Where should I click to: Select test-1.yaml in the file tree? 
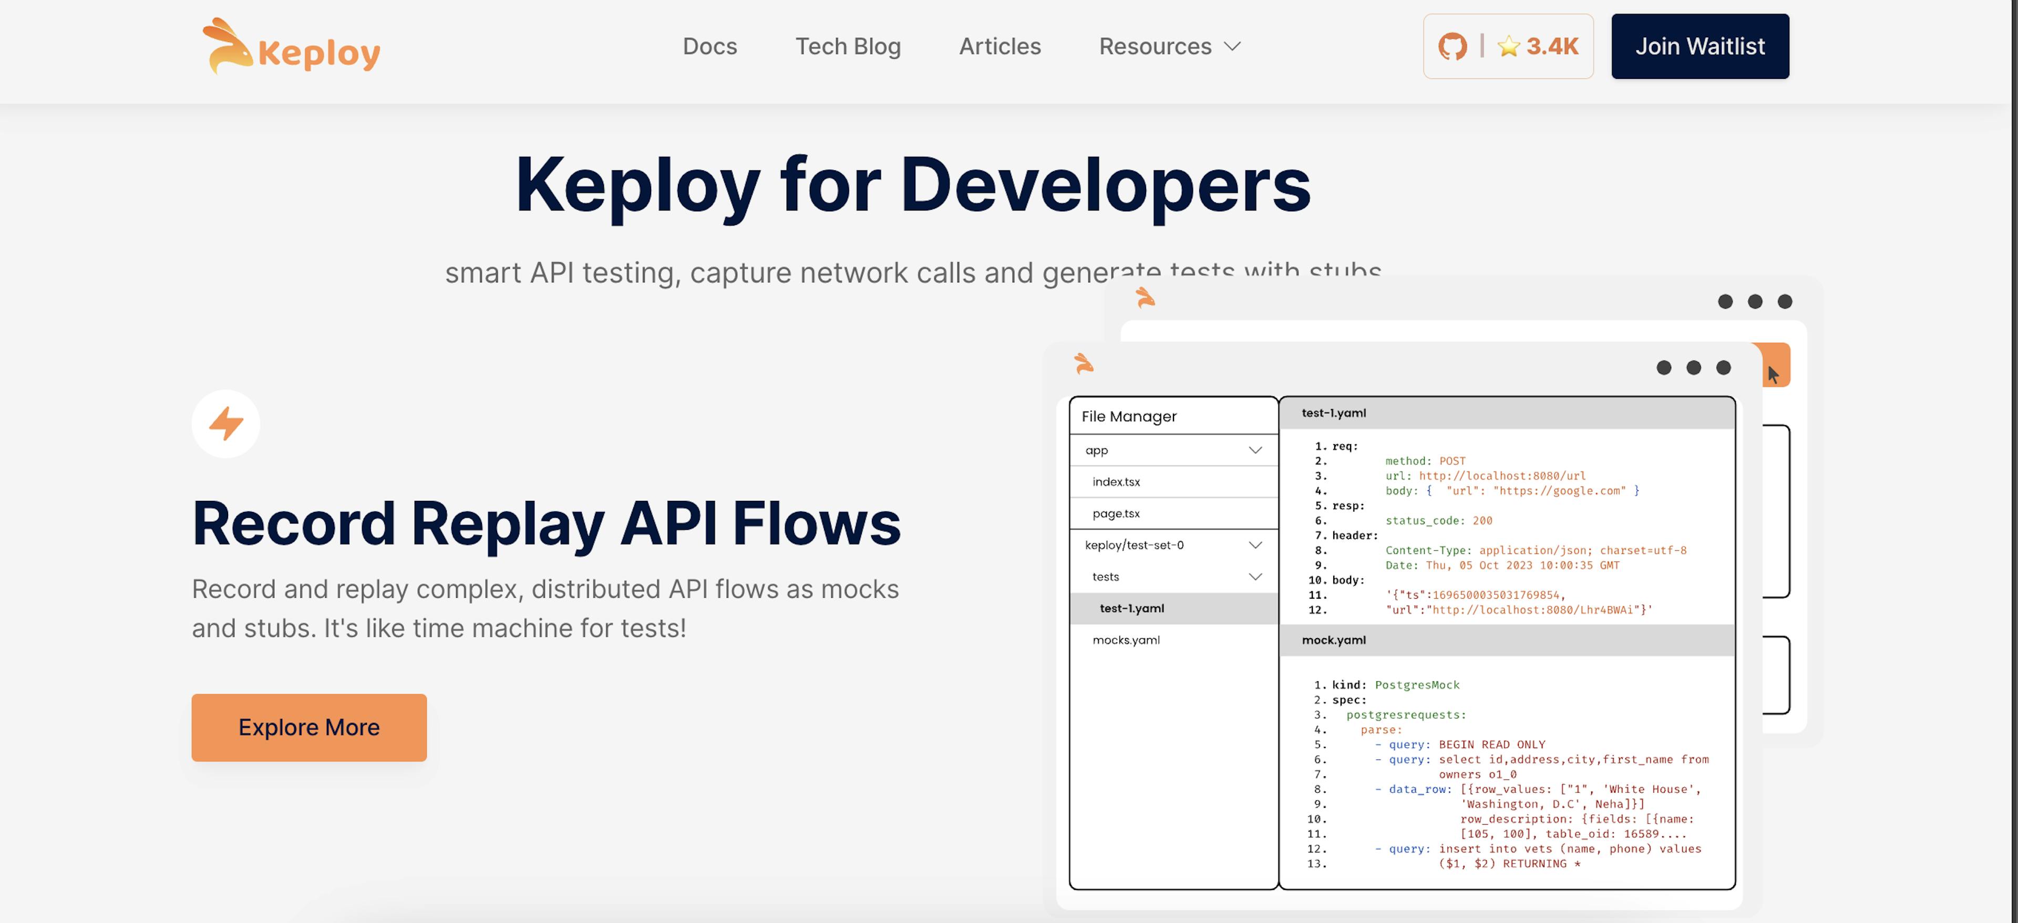click(1173, 608)
